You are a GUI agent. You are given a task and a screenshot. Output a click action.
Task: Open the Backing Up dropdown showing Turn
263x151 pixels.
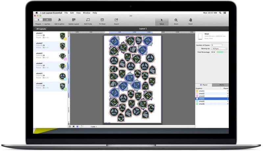click(219, 49)
